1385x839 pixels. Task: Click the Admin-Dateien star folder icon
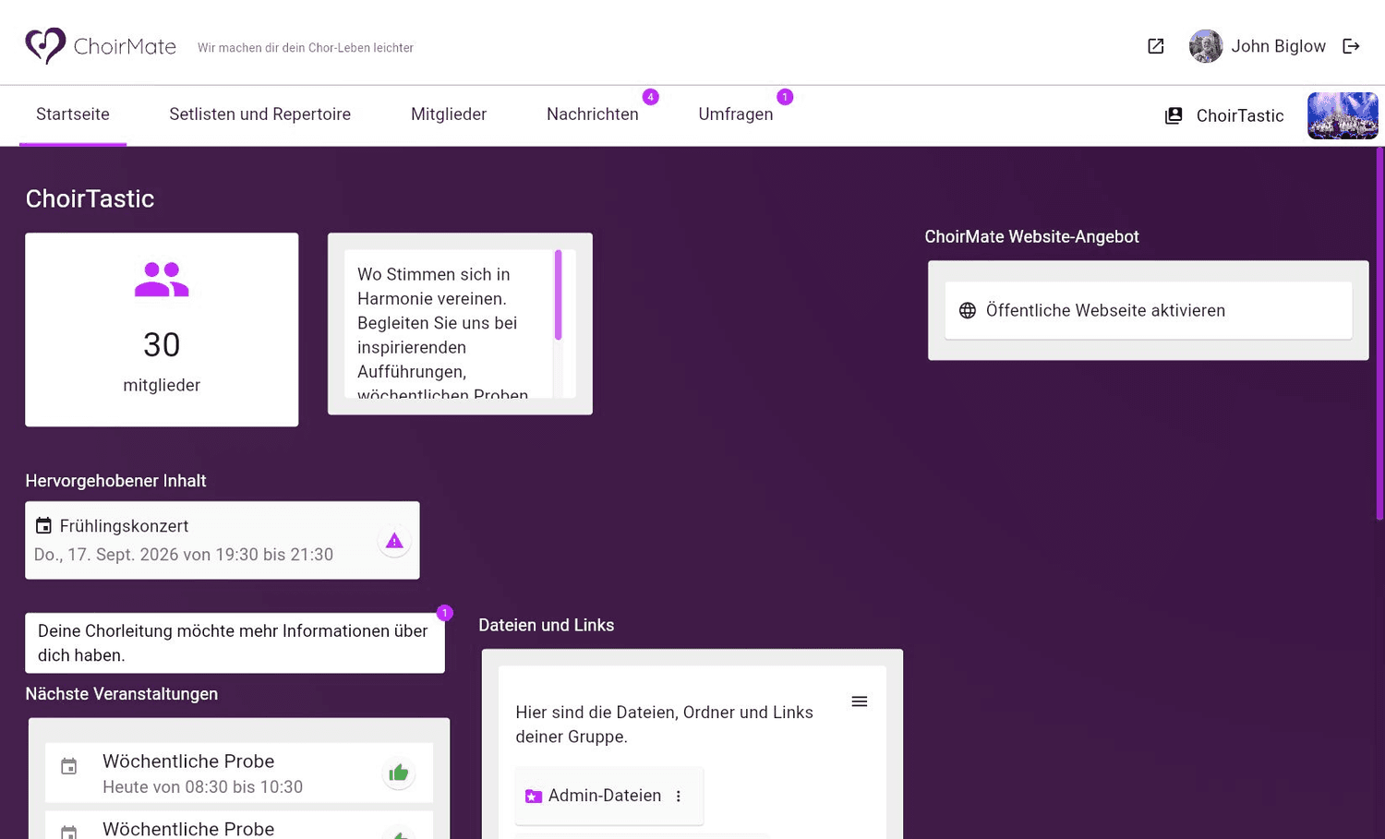pyautogui.click(x=533, y=796)
